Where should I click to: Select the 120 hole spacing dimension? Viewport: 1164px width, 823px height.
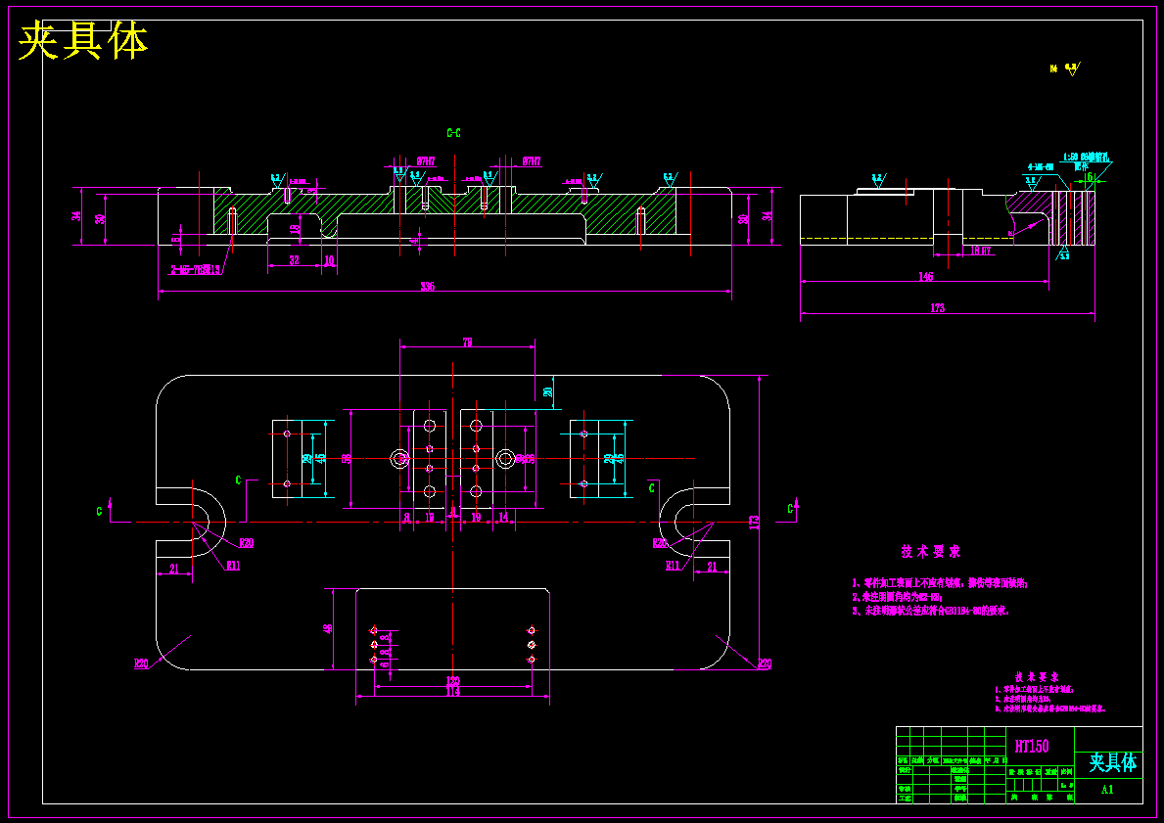coord(453,680)
